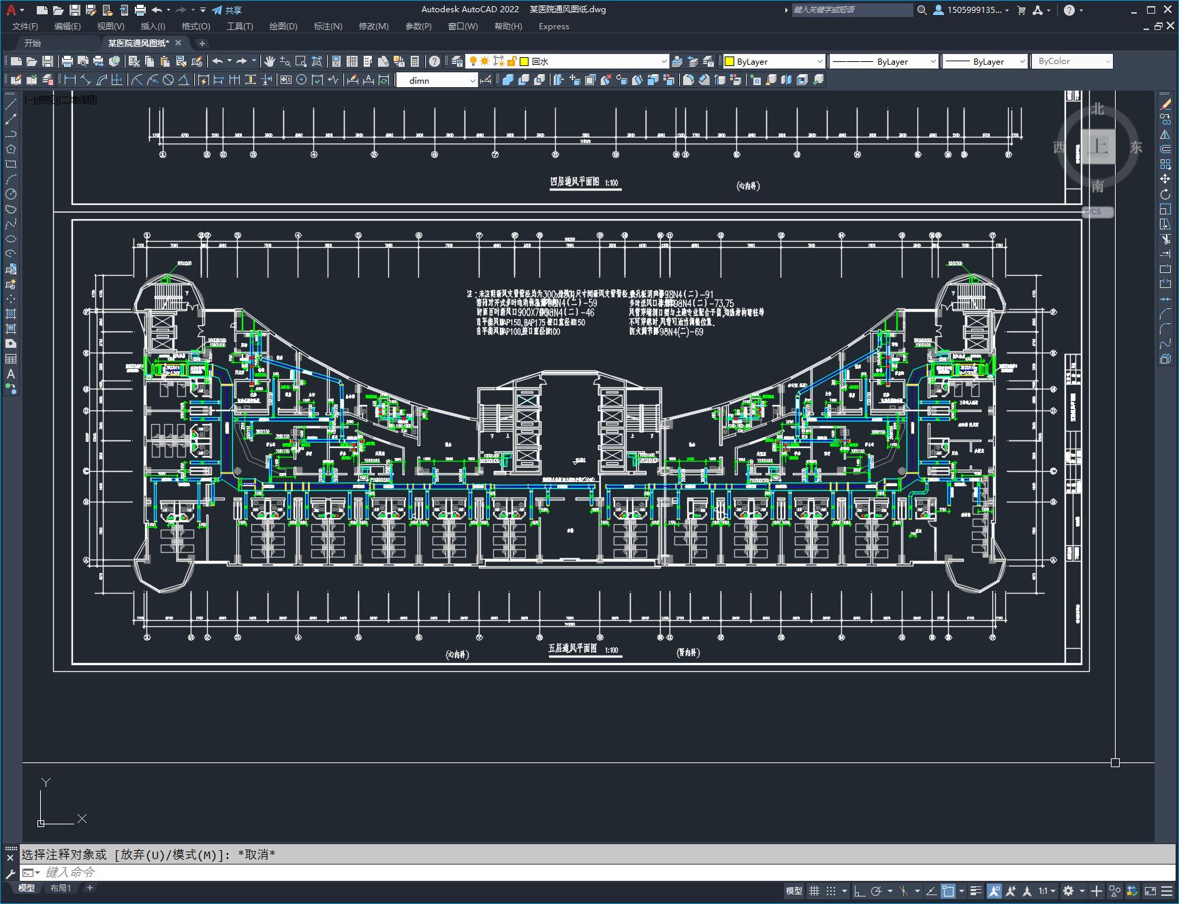1179x904 pixels.
Task: Toggle snap mode dotted-grid button
Action: (830, 890)
